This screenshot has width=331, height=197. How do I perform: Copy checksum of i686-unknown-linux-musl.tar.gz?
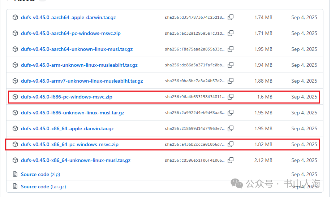(231, 113)
